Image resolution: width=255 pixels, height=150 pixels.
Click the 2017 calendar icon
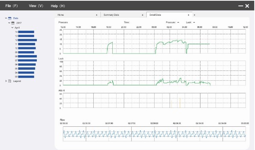13,23
